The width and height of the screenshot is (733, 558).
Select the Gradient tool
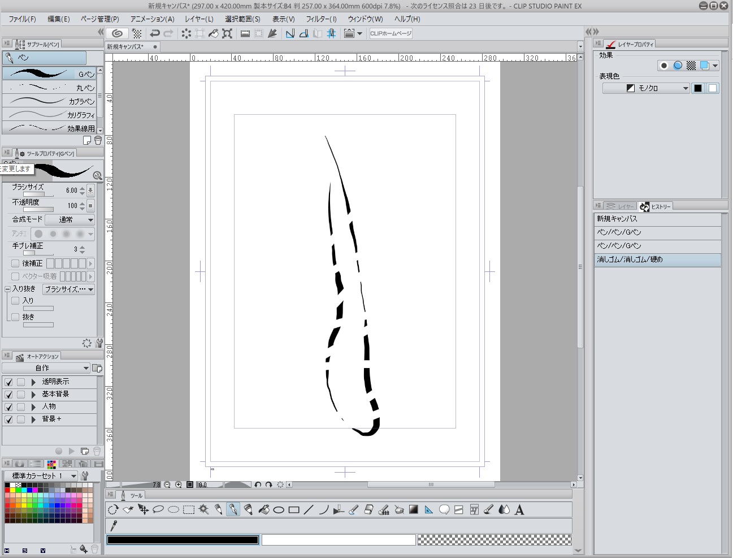tap(414, 510)
